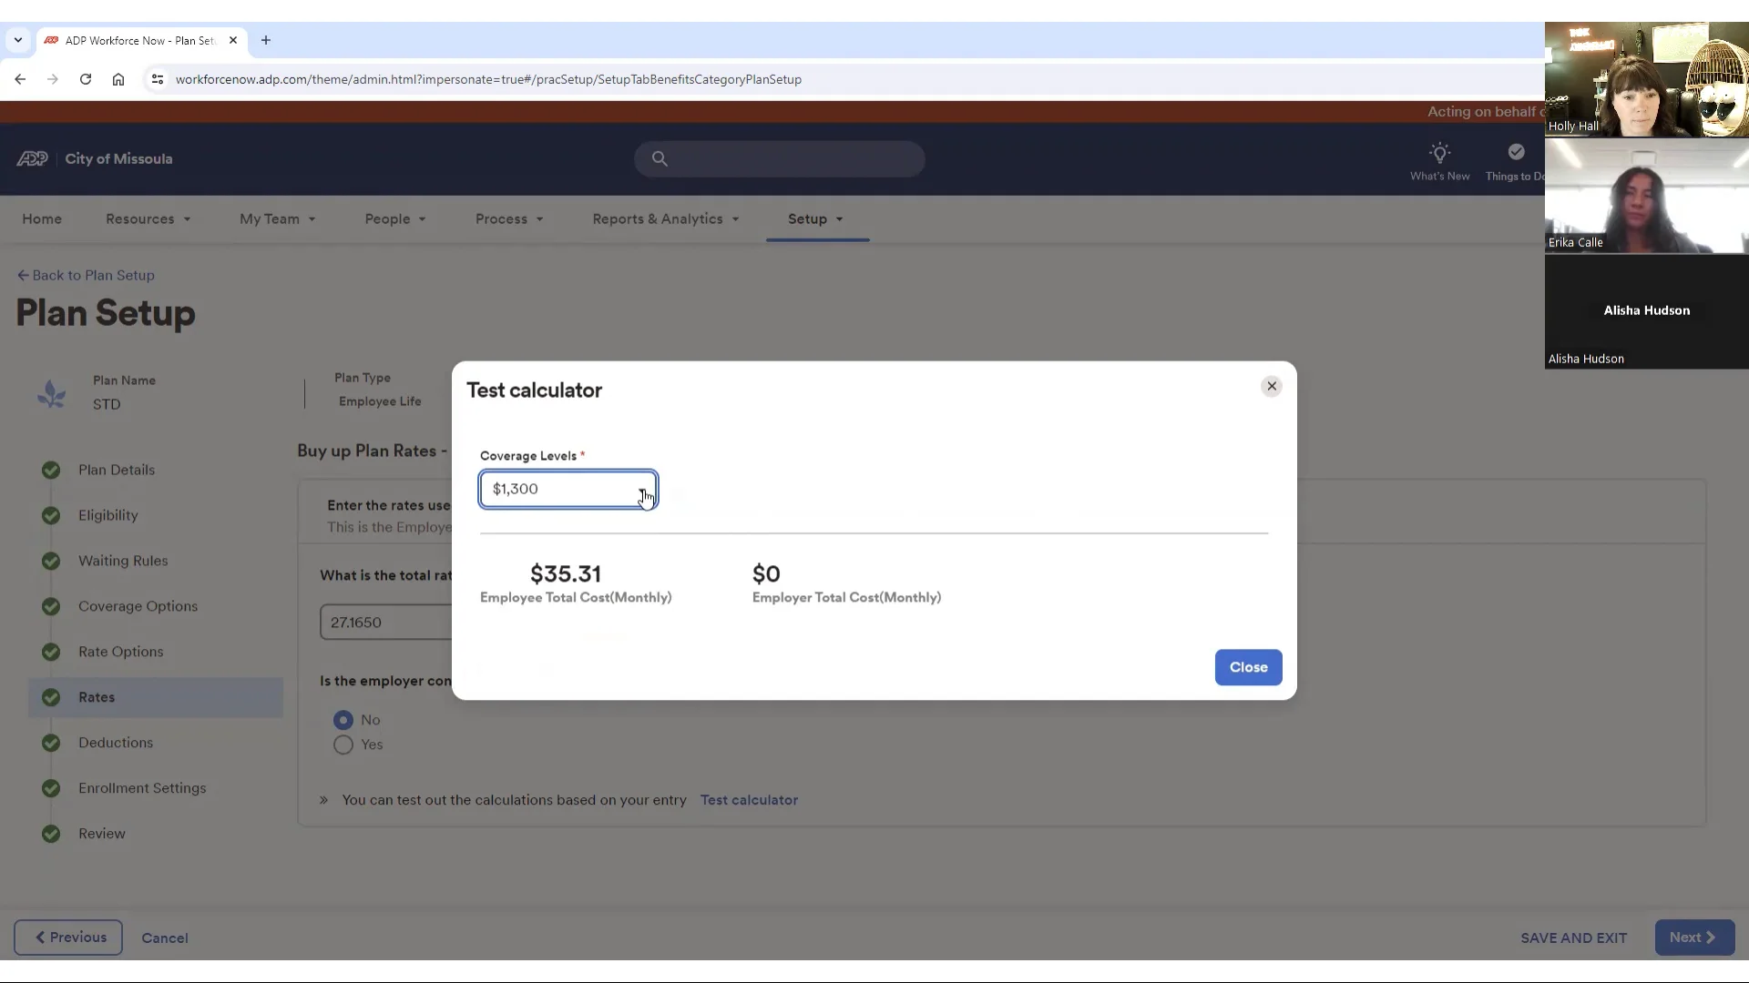1749x983 pixels.
Task: Click the browser home icon
Action: click(x=118, y=79)
